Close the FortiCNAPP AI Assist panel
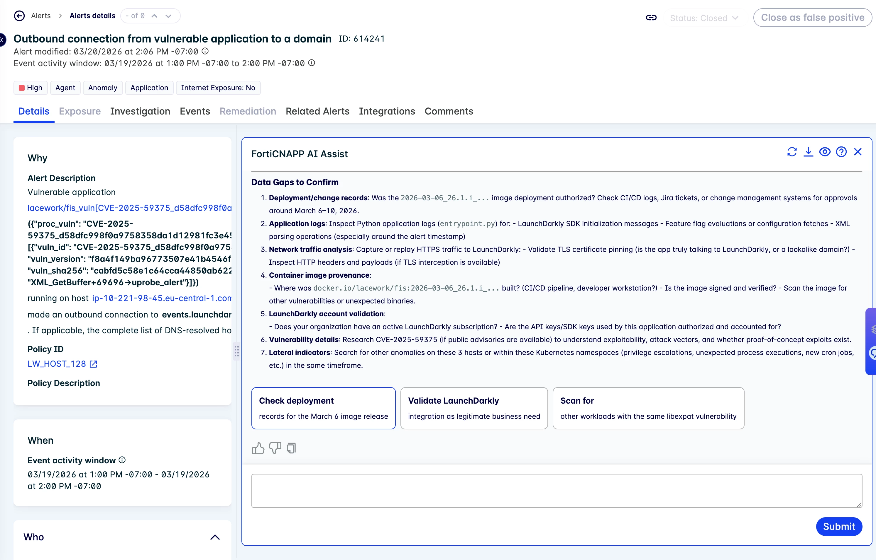This screenshot has height=560, width=876. [858, 152]
